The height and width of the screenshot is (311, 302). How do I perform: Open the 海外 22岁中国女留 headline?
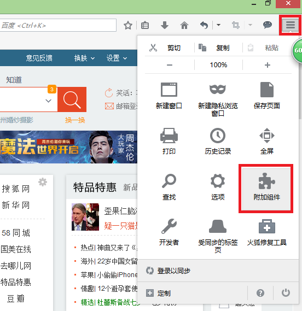[109, 261]
